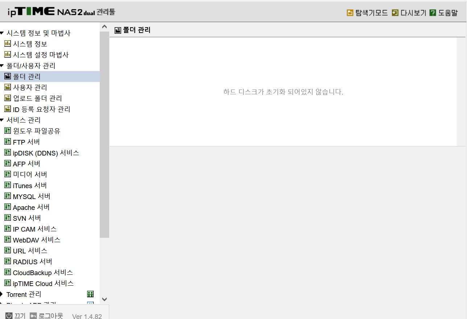The image size is (473, 319).
Task: Click the green icon beside Torrent 관리
Action: (90, 294)
